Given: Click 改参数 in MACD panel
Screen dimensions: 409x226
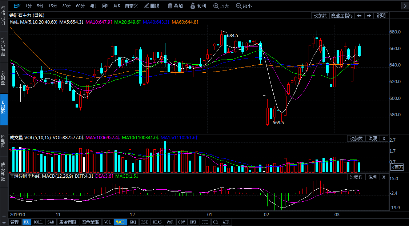Looking at the screenshot, I should coord(356,177).
